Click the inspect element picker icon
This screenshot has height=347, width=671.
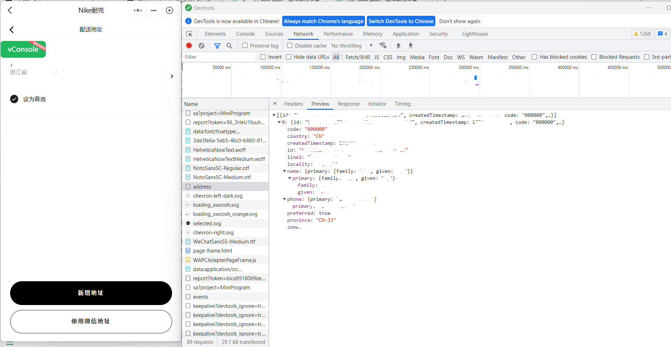189,34
